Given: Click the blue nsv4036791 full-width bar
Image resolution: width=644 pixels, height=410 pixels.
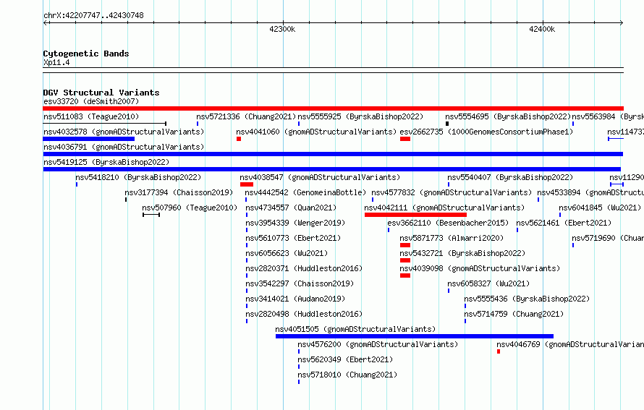Looking at the screenshot, I should pos(333,154).
